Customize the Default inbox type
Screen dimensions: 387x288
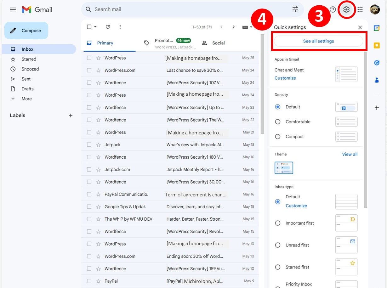296,206
